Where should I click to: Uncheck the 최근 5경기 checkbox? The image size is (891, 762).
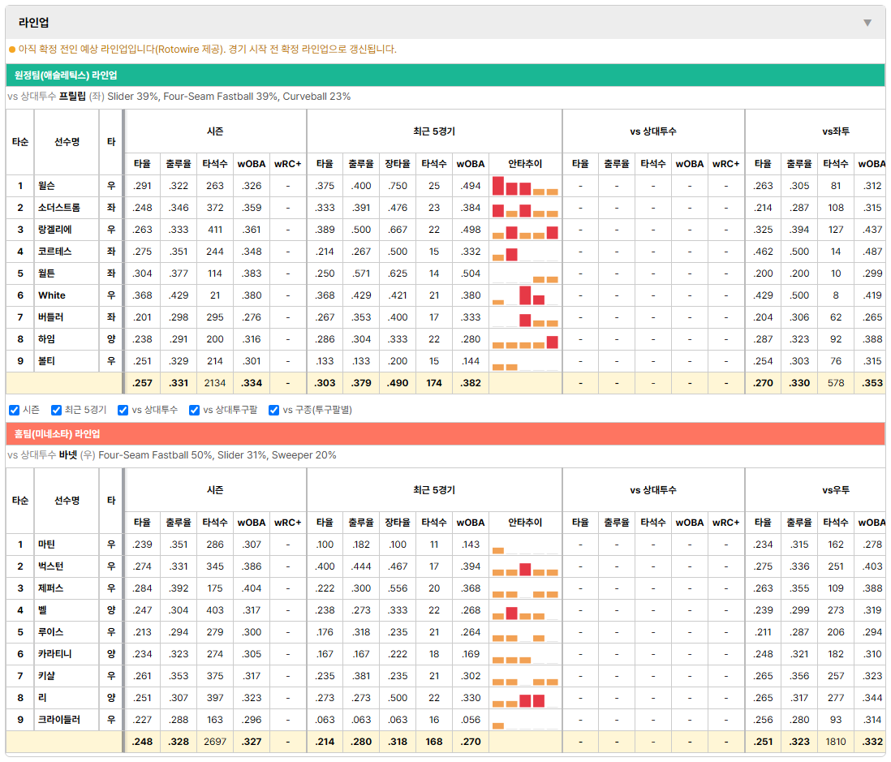pyautogui.click(x=56, y=411)
